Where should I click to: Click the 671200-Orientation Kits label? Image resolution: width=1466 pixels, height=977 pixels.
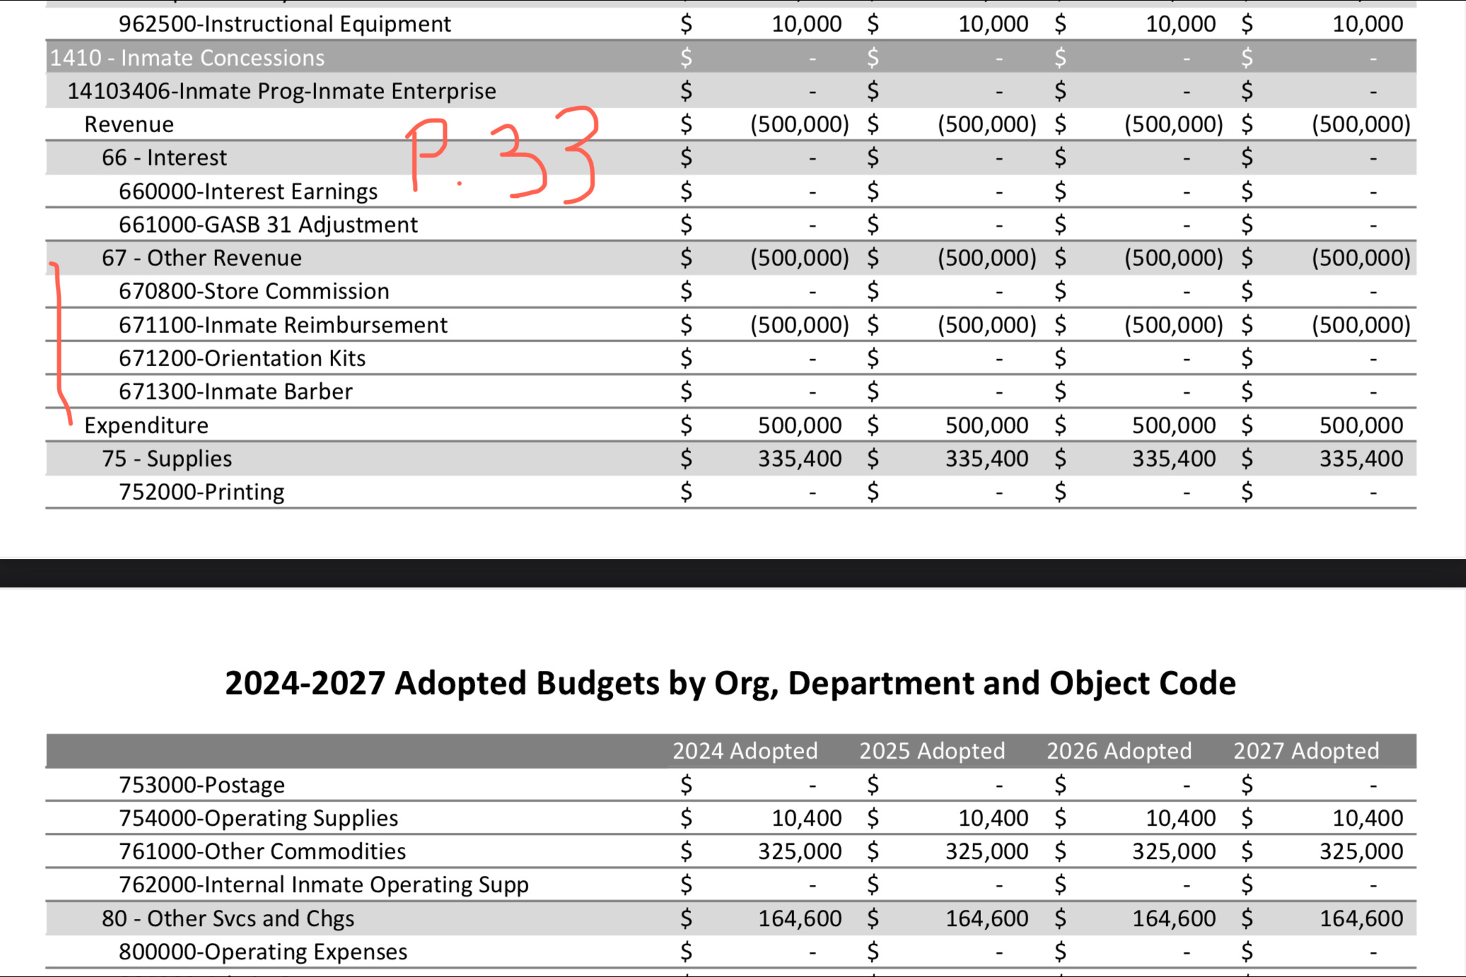242,358
